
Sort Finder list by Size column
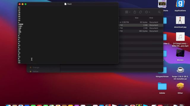click(x=137, y=18)
